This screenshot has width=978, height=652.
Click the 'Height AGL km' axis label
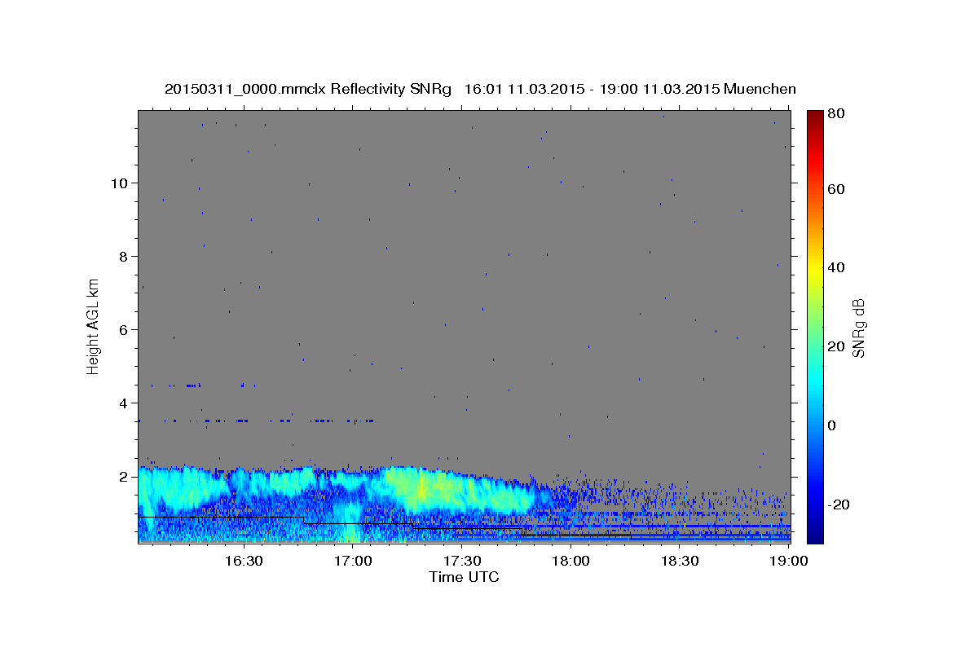94,326
